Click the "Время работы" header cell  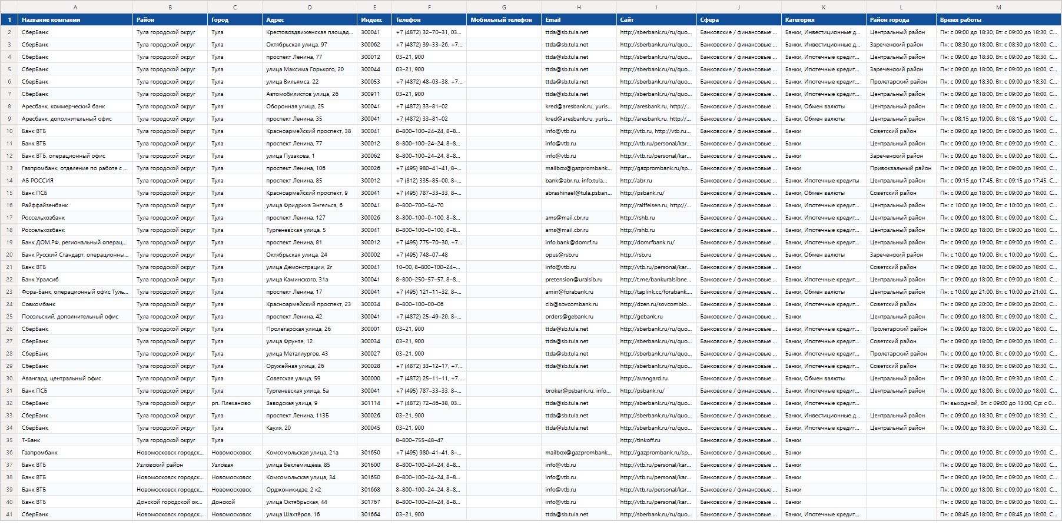click(998, 19)
